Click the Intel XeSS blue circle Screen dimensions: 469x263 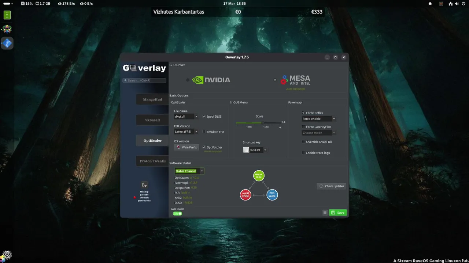click(x=272, y=195)
